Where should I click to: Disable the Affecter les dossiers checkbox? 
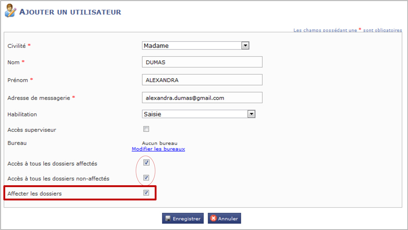tap(146, 193)
